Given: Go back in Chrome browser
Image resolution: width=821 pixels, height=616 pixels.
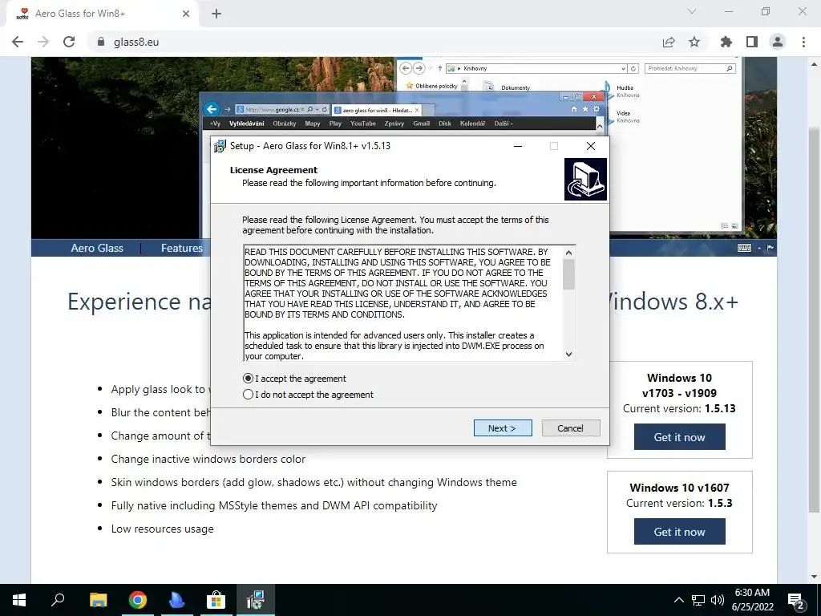Looking at the screenshot, I should (x=18, y=42).
